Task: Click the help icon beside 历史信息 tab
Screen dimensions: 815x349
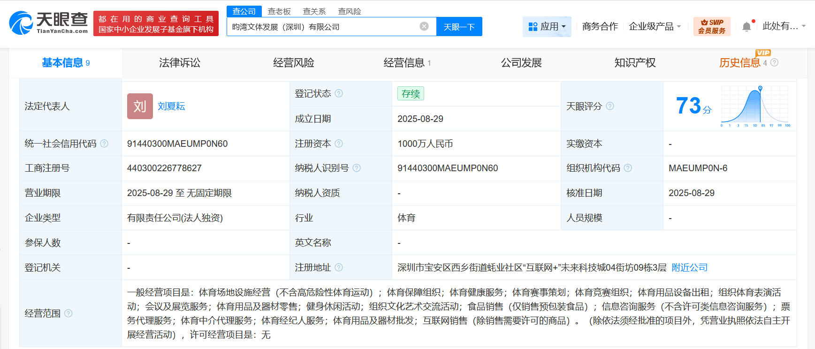Action: pos(774,62)
